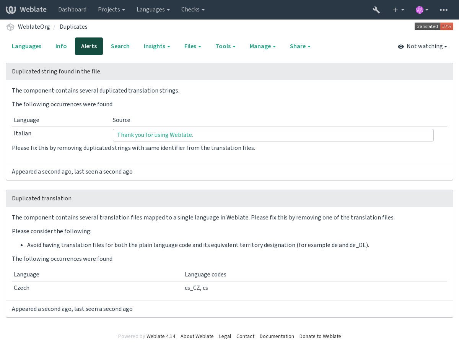The height and width of the screenshot is (351, 459).
Task: Open Documentation footer link
Action: pyautogui.click(x=277, y=336)
